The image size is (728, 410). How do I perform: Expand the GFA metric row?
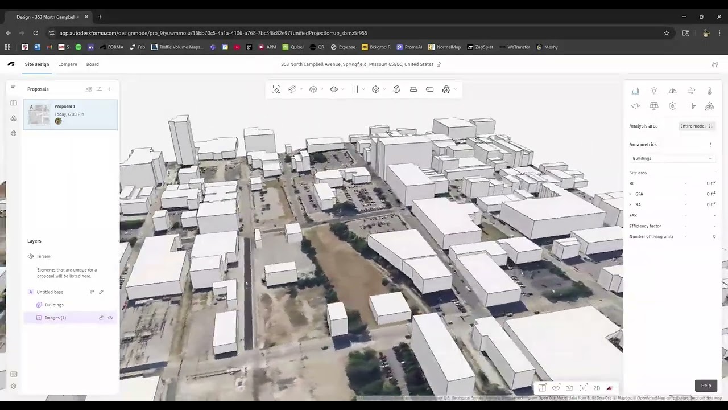630,194
